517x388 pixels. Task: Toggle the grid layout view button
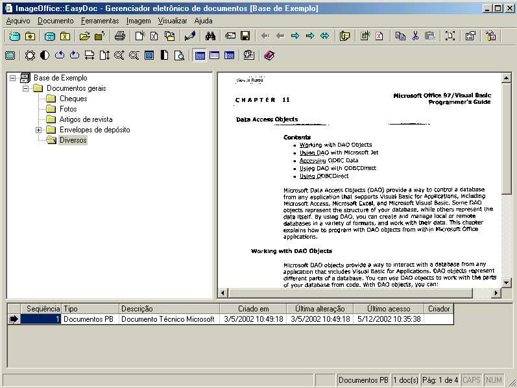214,55
